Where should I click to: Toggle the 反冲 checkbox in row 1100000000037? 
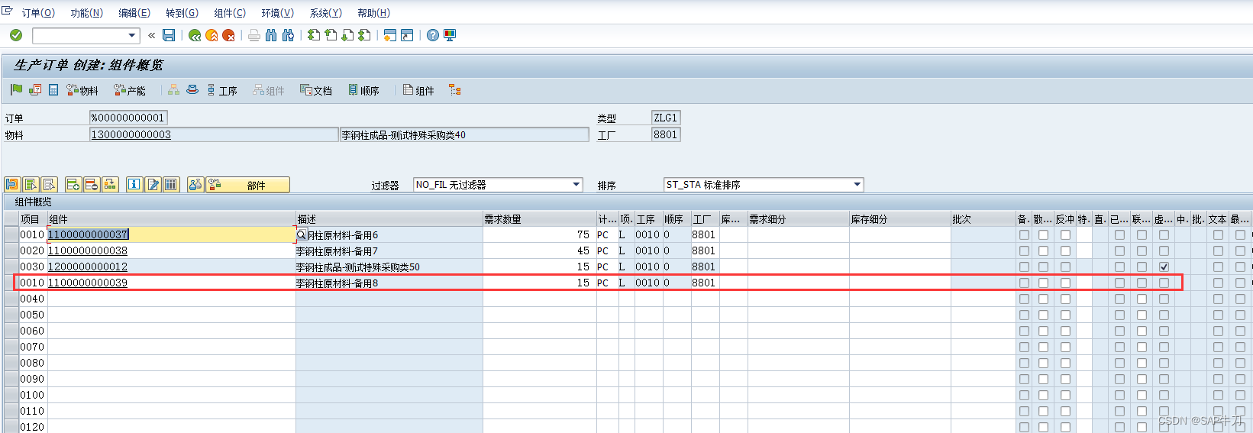(x=1065, y=234)
